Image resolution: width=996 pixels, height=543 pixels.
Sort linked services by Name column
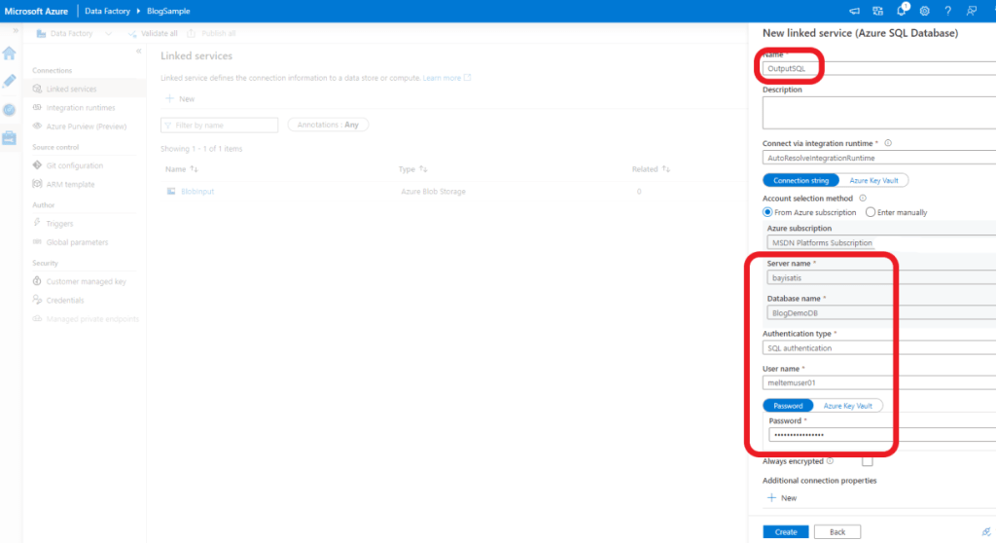[x=194, y=169]
